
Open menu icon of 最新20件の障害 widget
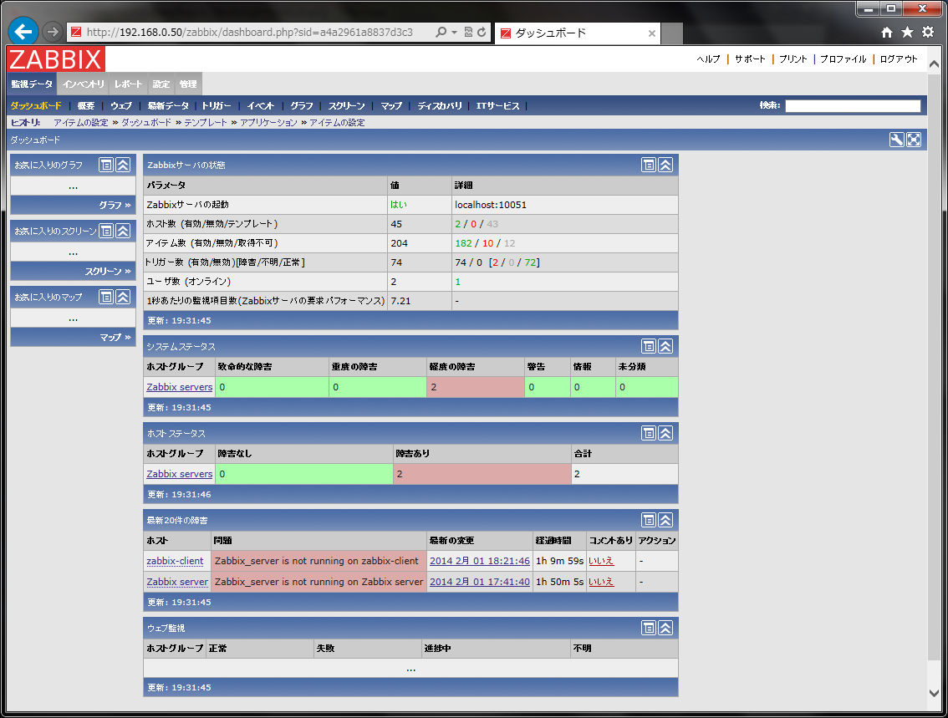pos(649,520)
